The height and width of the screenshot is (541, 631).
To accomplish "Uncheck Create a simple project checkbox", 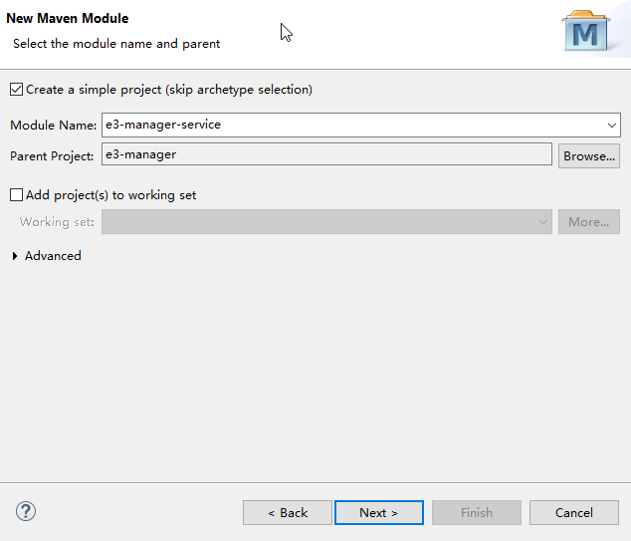I will [16, 90].
